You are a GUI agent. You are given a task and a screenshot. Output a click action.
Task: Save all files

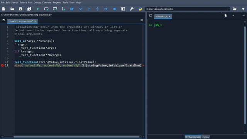click(29, 9)
